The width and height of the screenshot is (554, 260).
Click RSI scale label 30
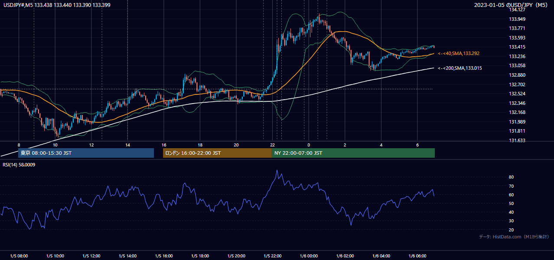click(x=512, y=221)
